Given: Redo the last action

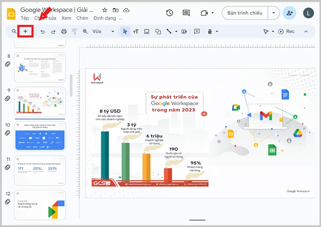Looking at the screenshot, I should pyautogui.click(x=53, y=32).
